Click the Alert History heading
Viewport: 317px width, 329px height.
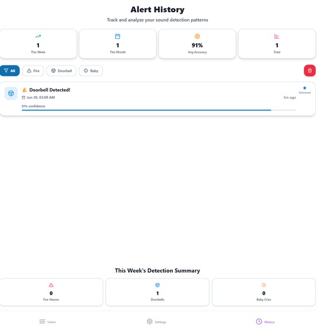click(x=157, y=9)
